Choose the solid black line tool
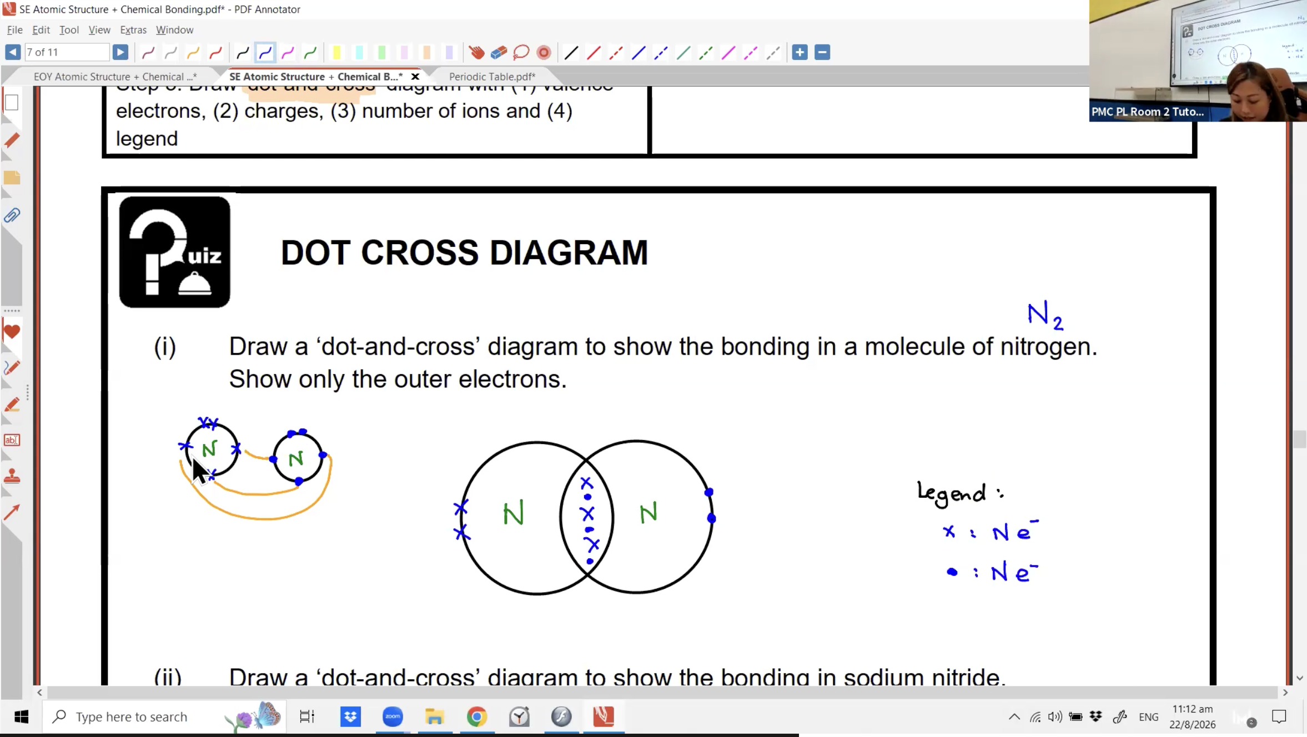Image resolution: width=1307 pixels, height=737 pixels. tap(571, 53)
